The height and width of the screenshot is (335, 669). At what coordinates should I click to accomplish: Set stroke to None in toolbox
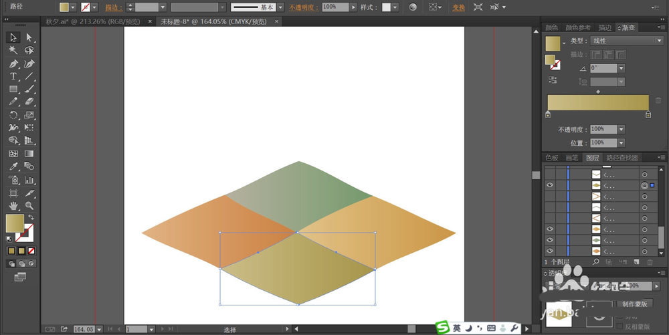(31, 251)
